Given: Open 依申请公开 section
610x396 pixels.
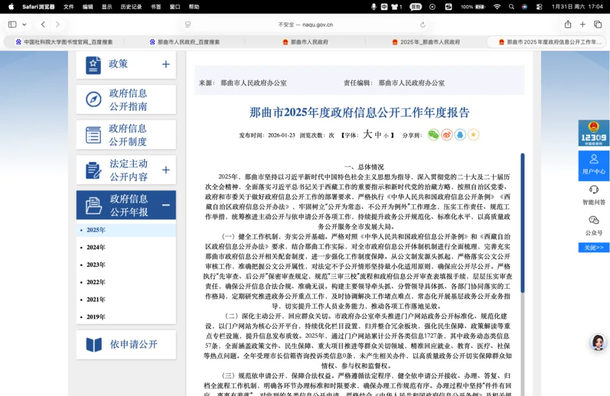Looking at the screenshot, I should (x=134, y=344).
